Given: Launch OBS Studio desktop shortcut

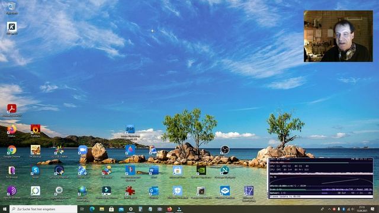Looking at the screenshot, I should tap(225, 150).
